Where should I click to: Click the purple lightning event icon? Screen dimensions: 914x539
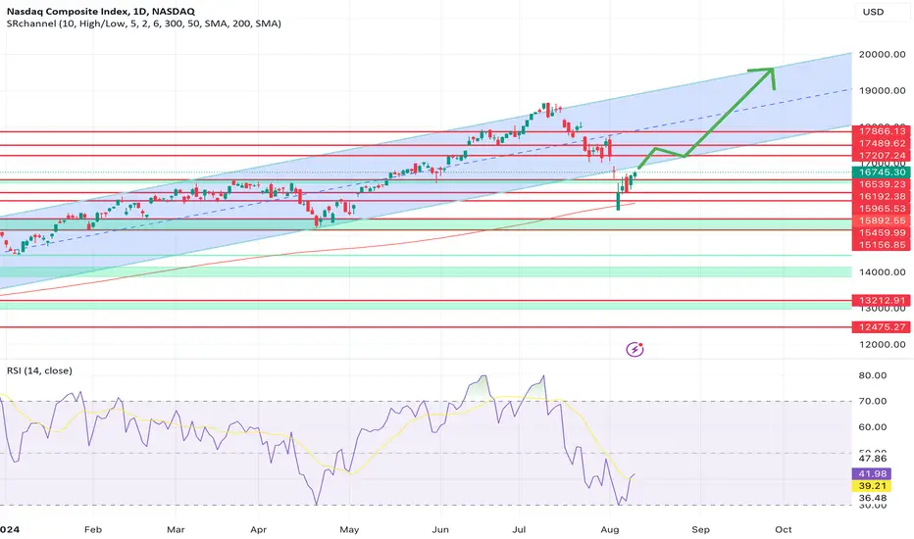click(x=635, y=349)
